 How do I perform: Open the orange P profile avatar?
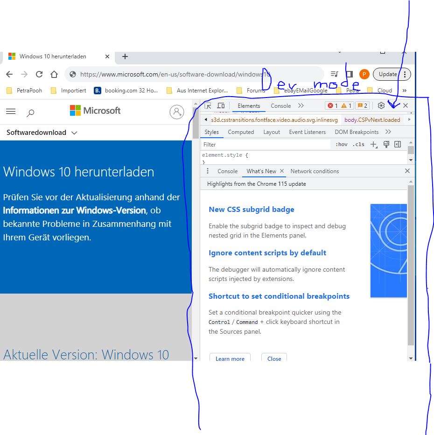[x=364, y=74]
